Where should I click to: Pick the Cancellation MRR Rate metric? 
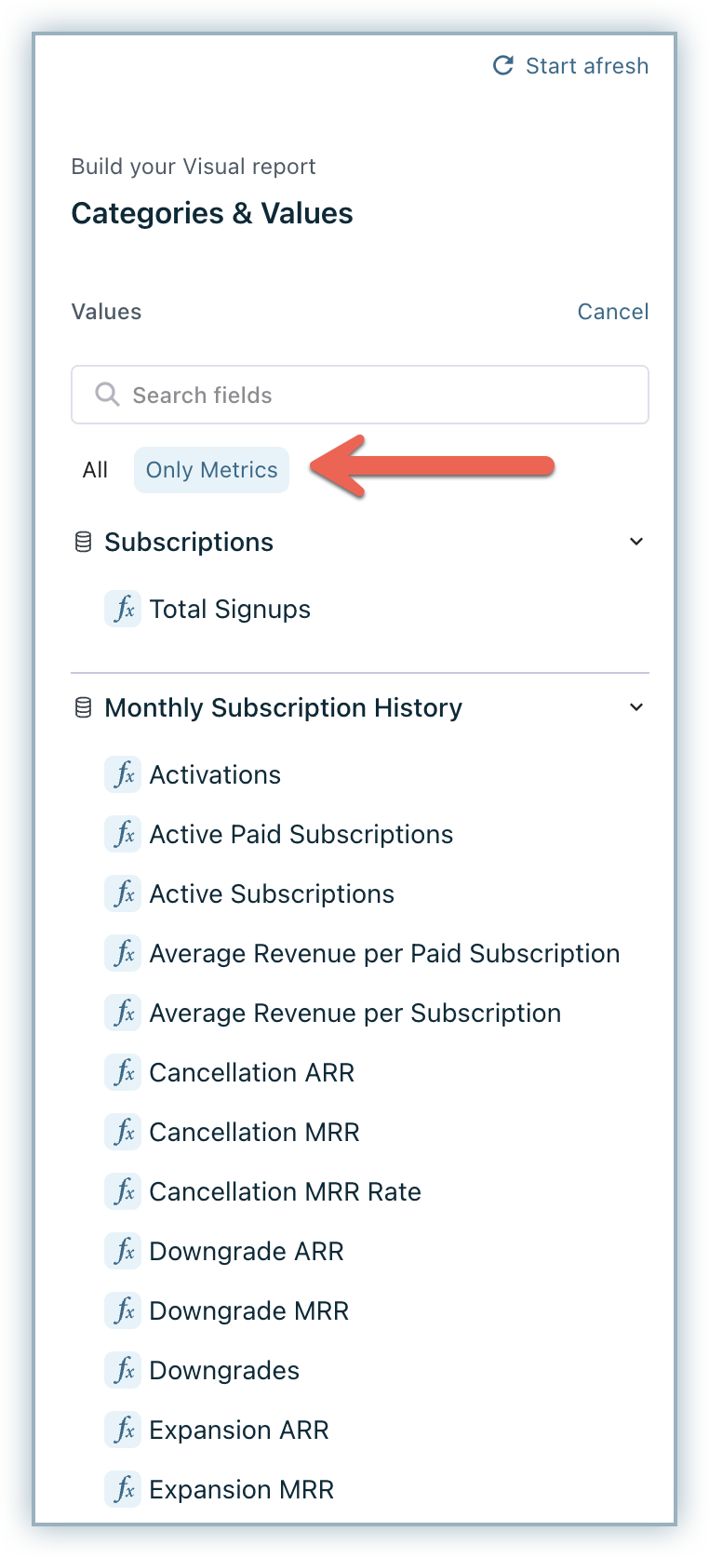pos(286,1192)
